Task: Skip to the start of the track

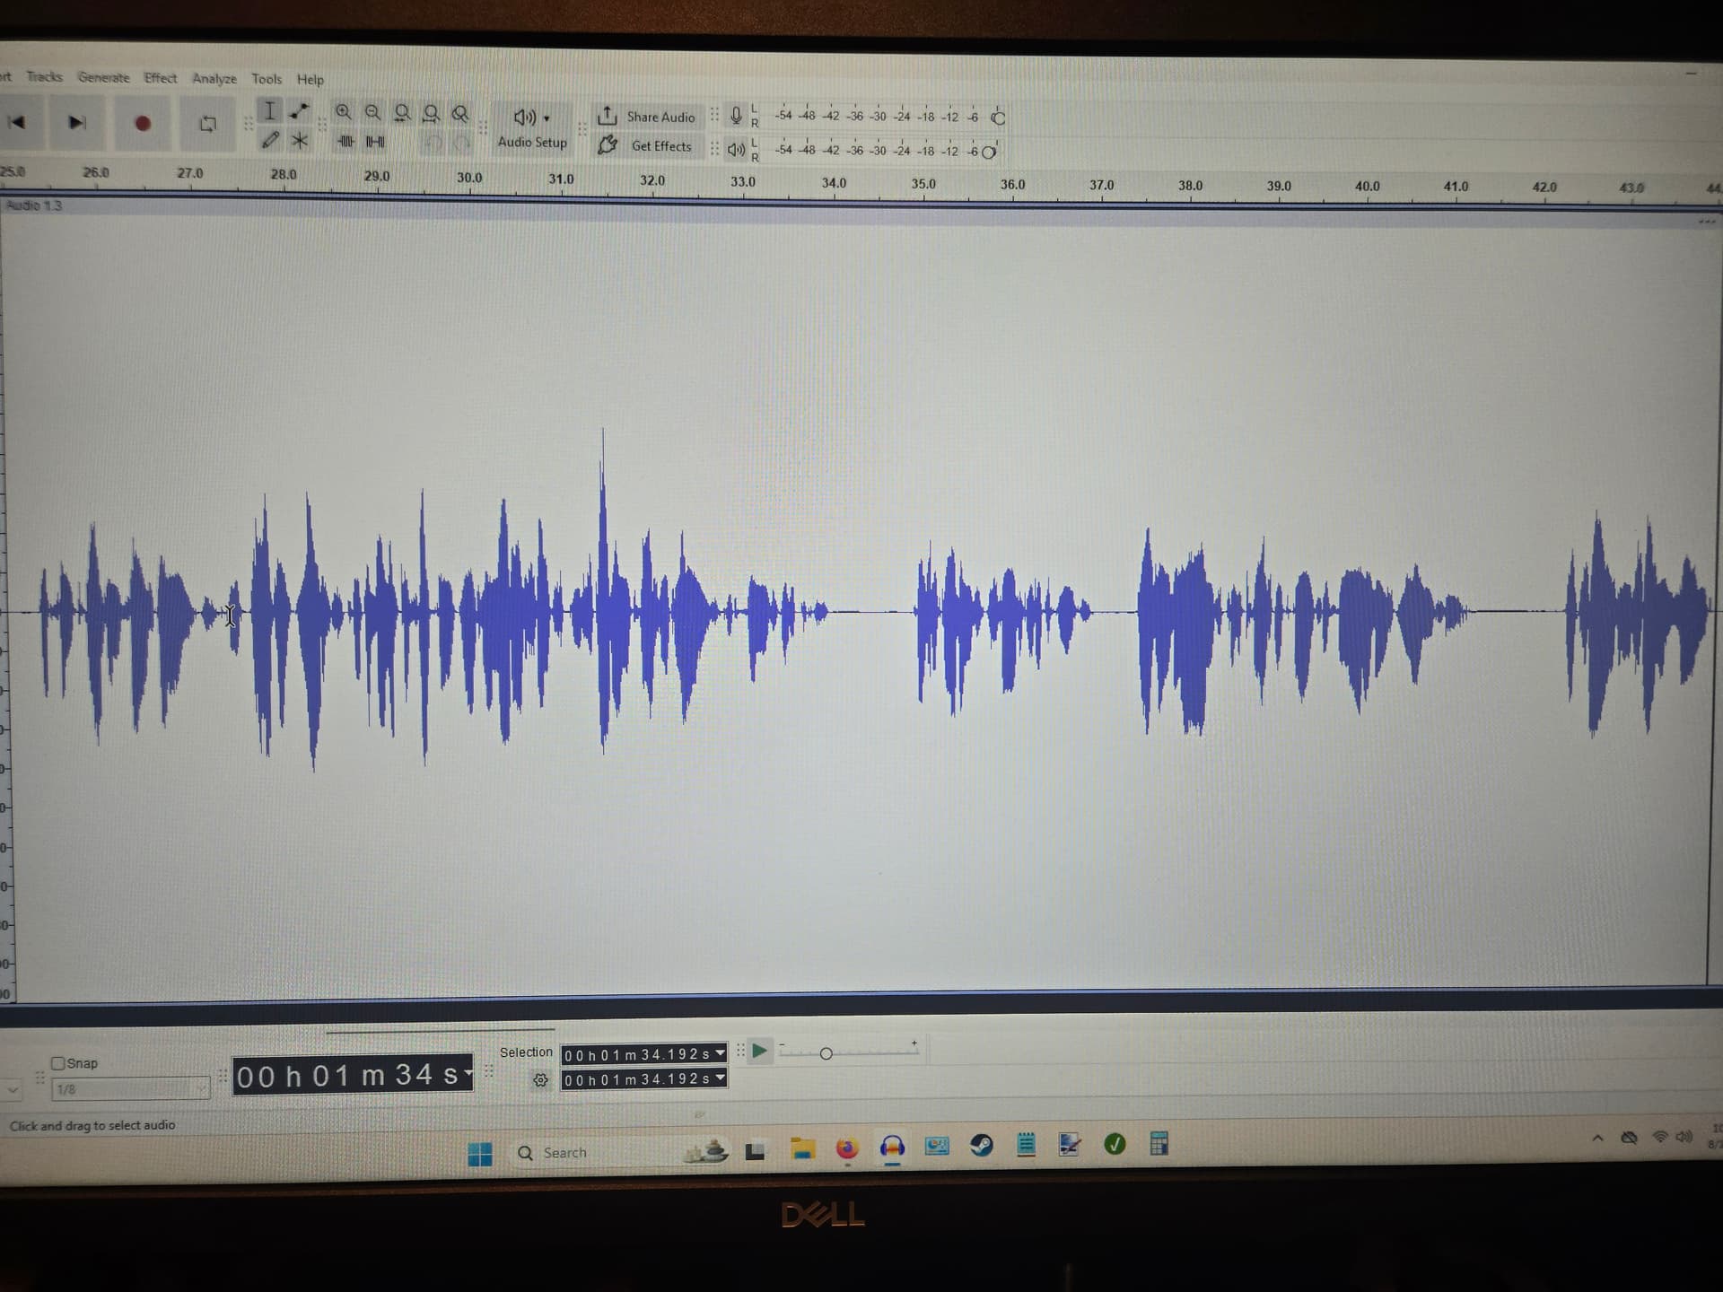Action: click(16, 122)
